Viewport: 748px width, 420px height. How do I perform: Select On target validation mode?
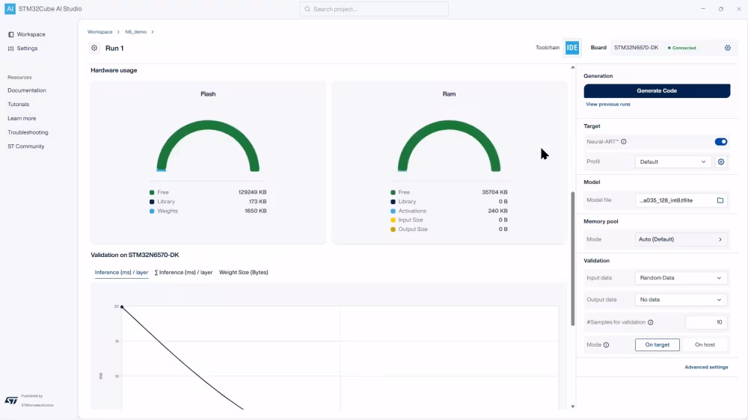[657, 345]
